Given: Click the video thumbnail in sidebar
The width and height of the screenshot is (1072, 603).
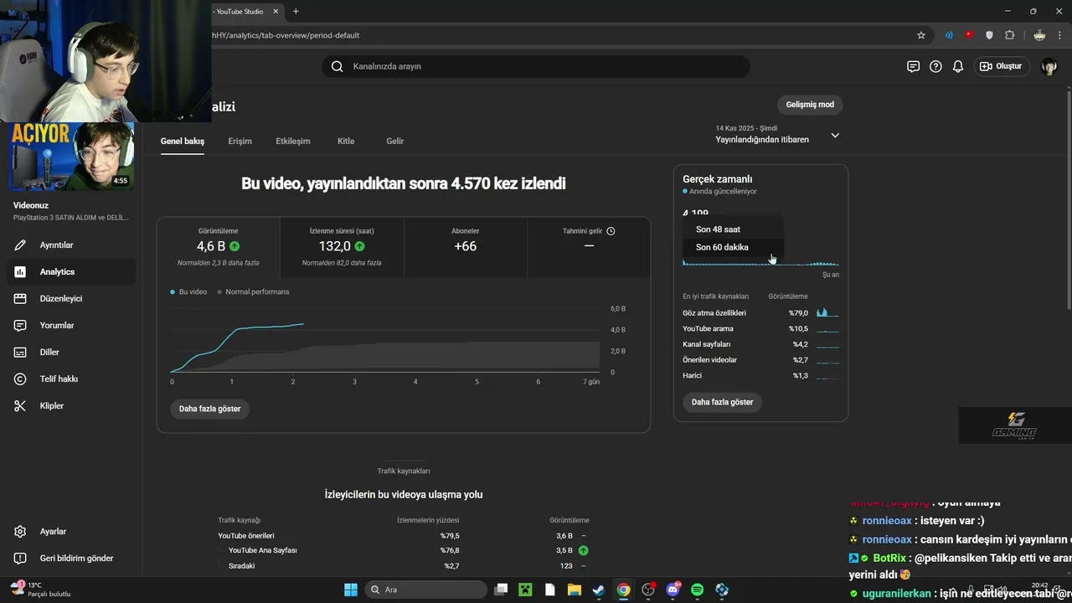Looking at the screenshot, I should [71, 157].
